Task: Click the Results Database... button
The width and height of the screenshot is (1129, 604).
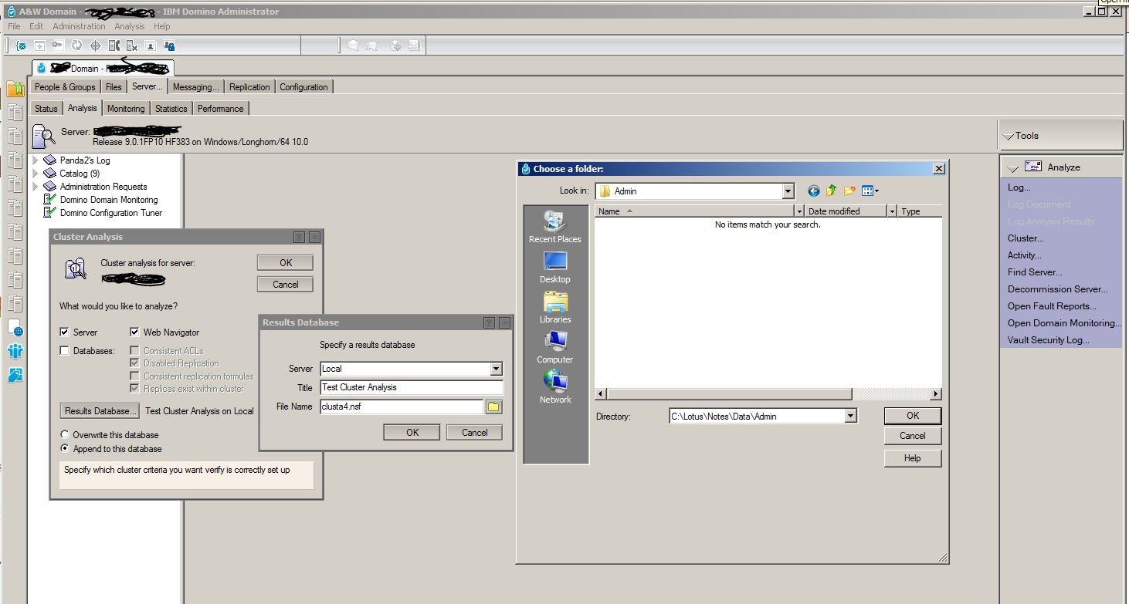Action: pyautogui.click(x=100, y=411)
